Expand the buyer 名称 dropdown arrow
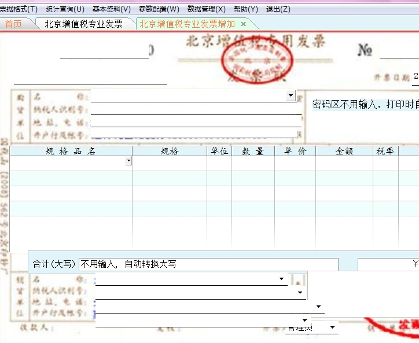Screen dimensions: 419x343 tap(291, 95)
